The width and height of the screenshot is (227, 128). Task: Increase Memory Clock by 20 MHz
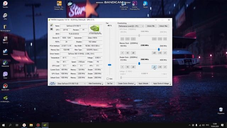154,53
